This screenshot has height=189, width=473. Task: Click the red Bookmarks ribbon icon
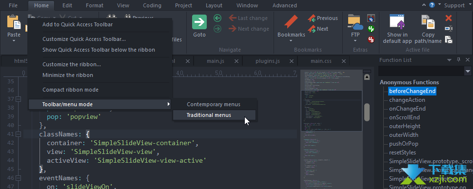[291, 22]
